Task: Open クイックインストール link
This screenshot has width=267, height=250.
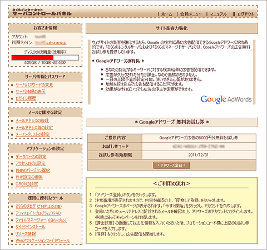Action: [x=31, y=227]
